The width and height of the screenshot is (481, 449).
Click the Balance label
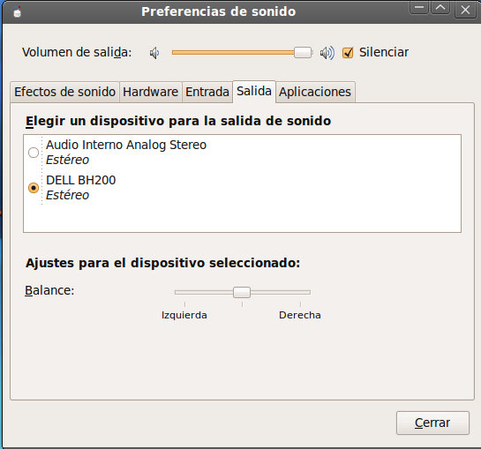[x=49, y=290]
